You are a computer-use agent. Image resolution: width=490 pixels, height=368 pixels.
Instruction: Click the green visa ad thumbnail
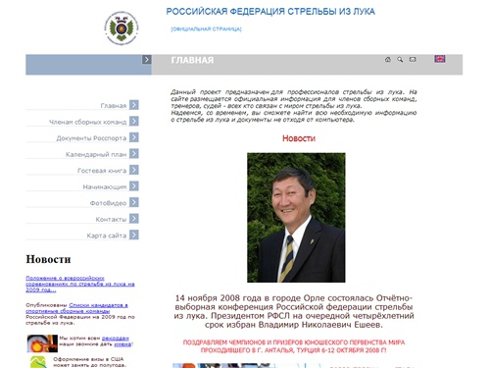pos(38,362)
